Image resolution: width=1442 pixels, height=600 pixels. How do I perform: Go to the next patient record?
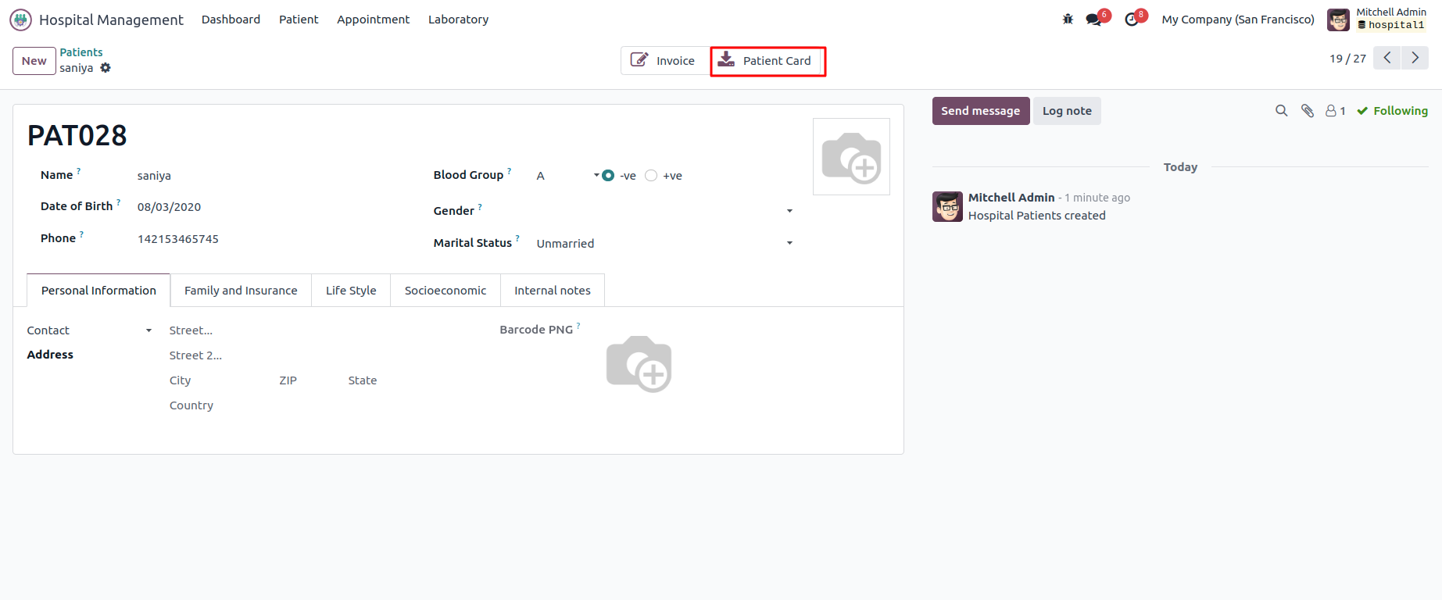point(1415,58)
